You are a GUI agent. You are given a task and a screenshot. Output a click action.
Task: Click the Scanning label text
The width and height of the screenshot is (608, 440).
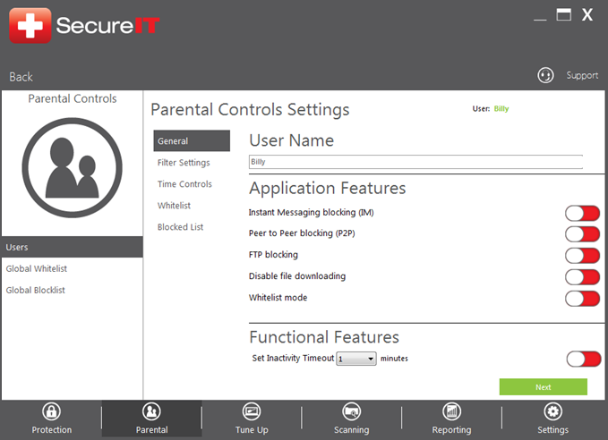[x=352, y=430]
